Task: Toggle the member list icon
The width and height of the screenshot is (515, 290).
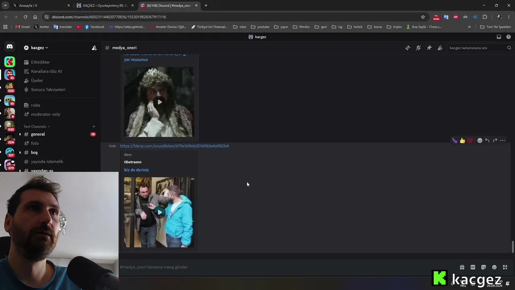Action: point(440,48)
